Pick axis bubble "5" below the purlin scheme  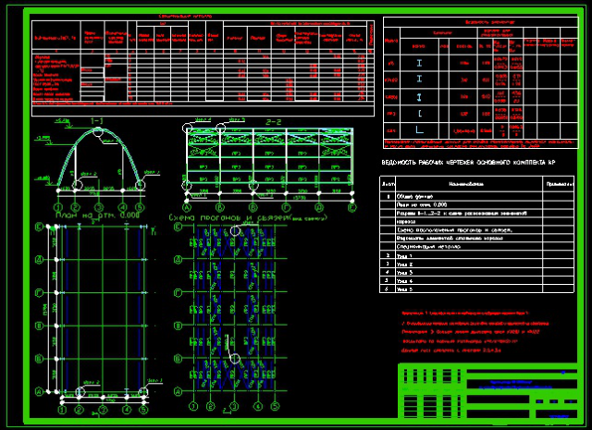tap(275, 406)
